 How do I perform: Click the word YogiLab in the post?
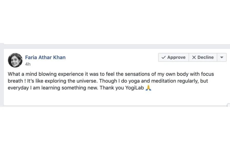tap(134, 88)
